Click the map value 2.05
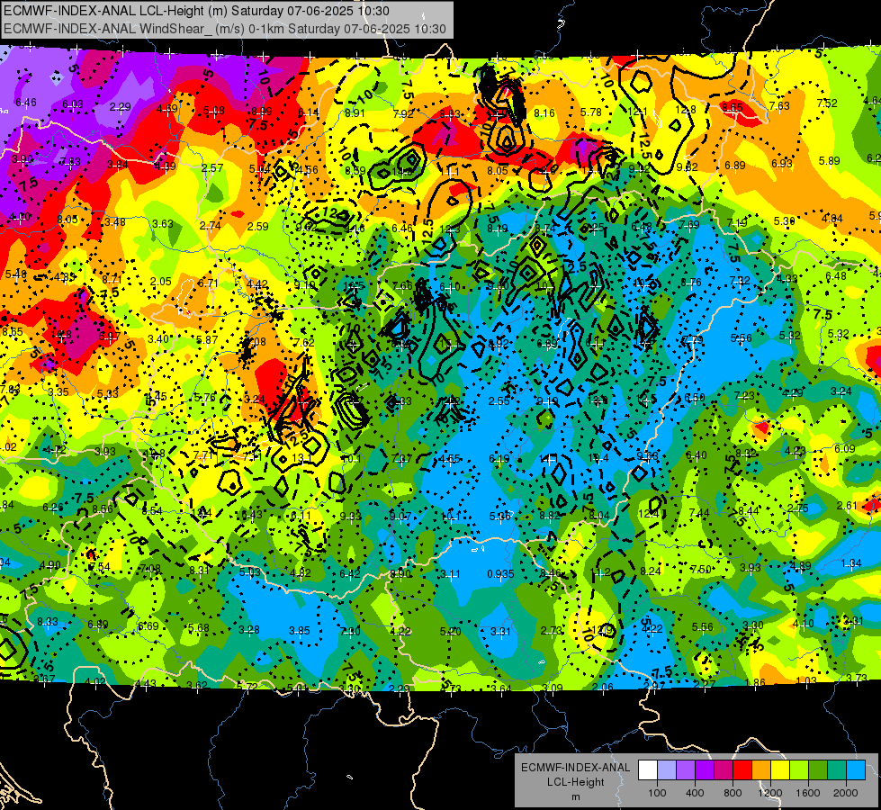 point(161,281)
